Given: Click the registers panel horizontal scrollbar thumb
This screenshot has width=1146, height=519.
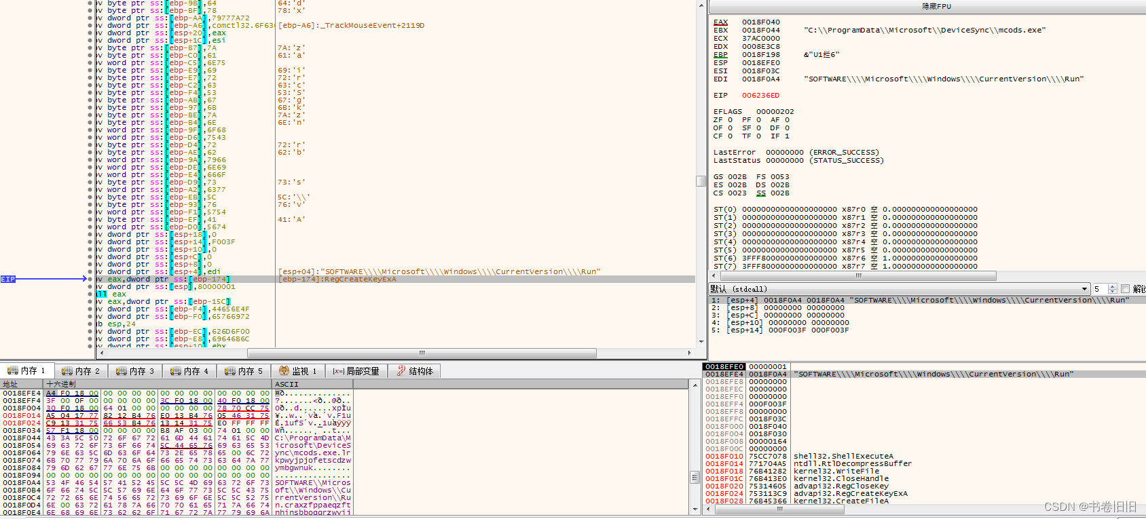Looking at the screenshot, I should point(858,276).
